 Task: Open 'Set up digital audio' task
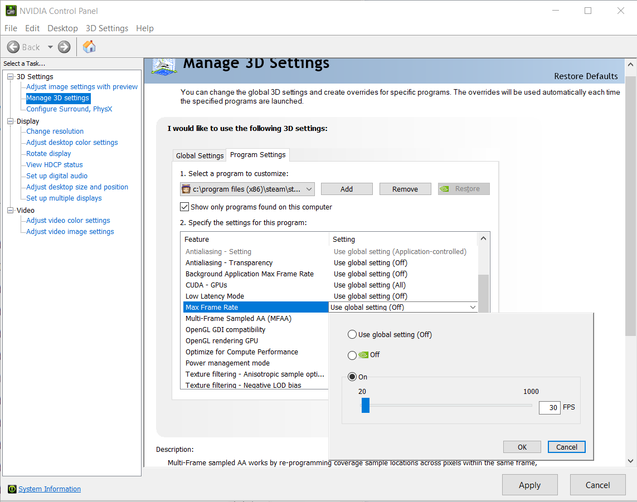click(57, 176)
